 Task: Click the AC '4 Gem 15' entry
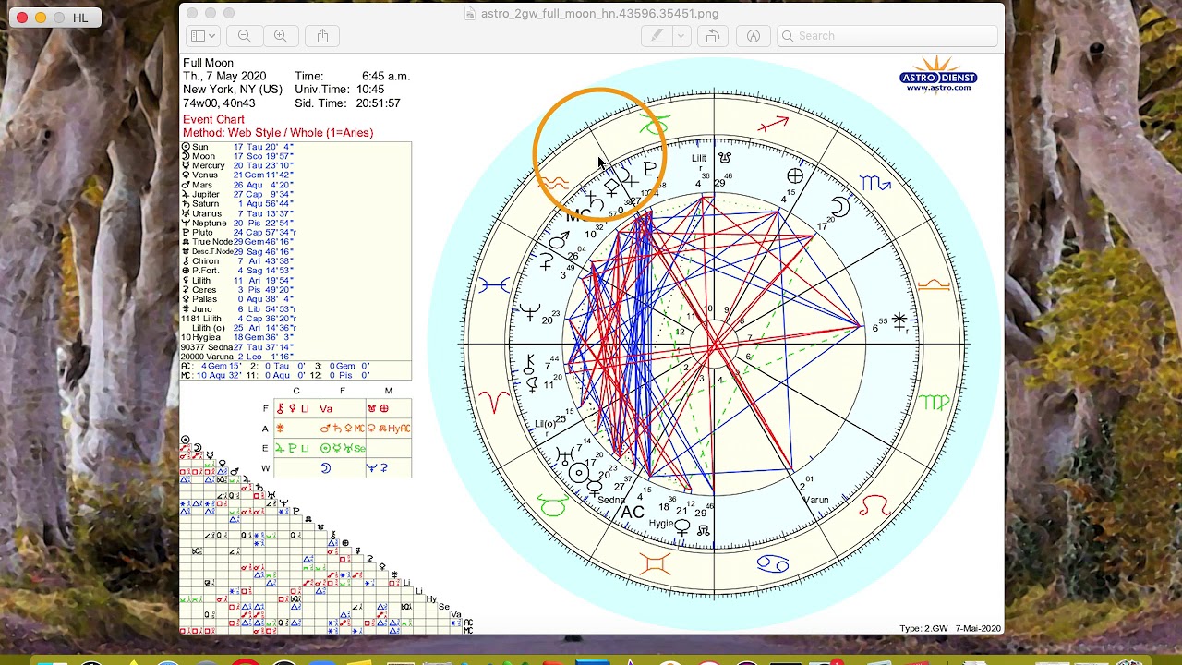pos(211,367)
